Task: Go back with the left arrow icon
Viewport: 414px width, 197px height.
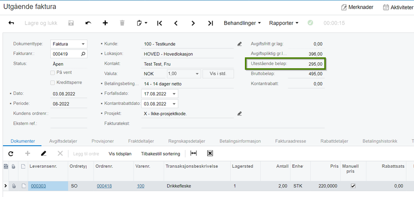Action: (11, 23)
